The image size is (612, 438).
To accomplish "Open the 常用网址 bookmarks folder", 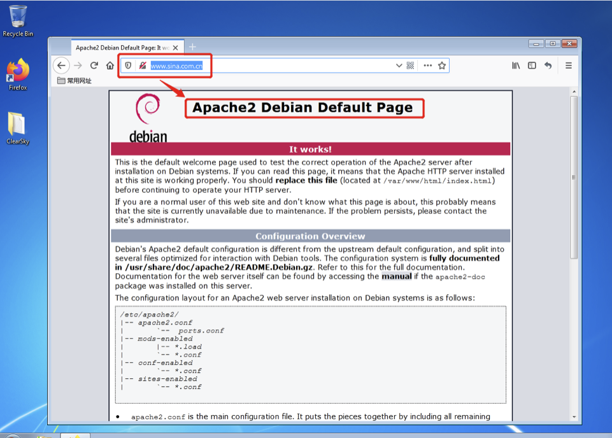I will [x=74, y=81].
